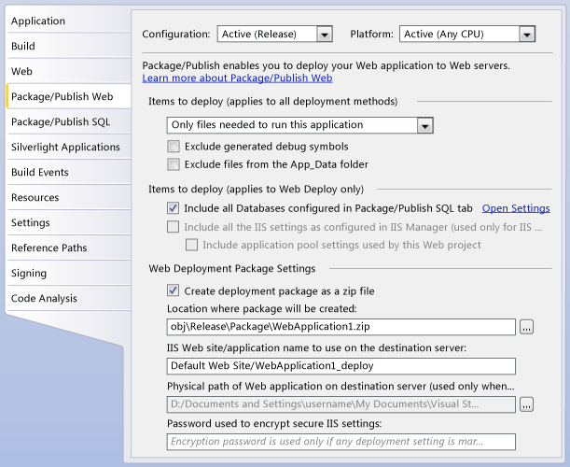The image size is (570, 467).
Task: Follow Learn more about Package/Publish Web link
Action: 237,78
